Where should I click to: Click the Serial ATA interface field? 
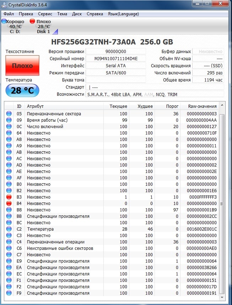[116, 66]
